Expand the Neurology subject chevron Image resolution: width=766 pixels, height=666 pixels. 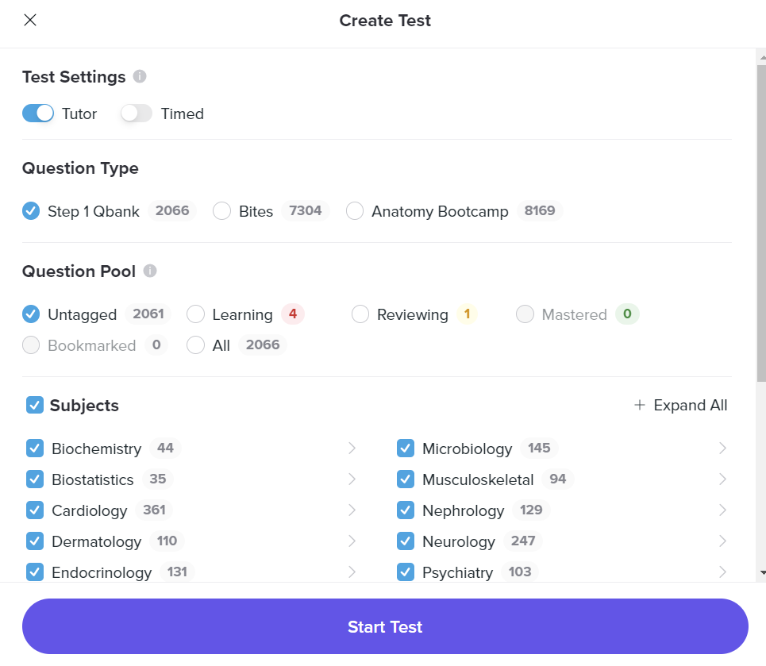(x=722, y=541)
